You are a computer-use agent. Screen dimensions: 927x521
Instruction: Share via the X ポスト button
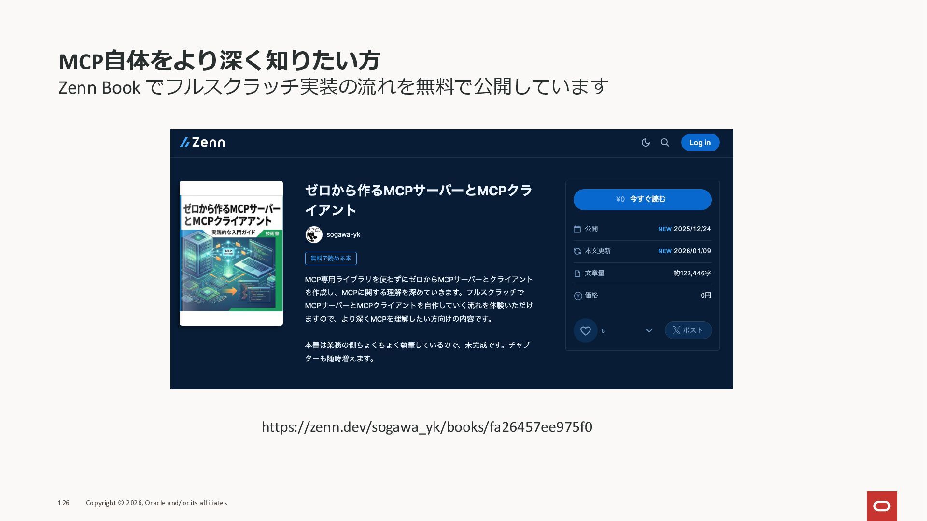[688, 330]
